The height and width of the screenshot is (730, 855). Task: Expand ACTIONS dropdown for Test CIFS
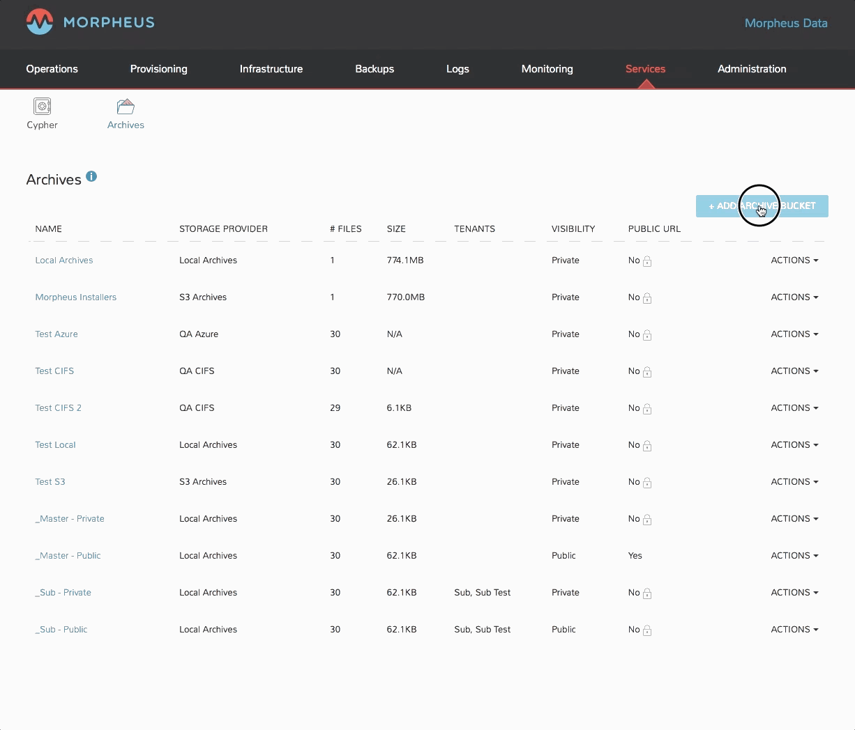794,371
